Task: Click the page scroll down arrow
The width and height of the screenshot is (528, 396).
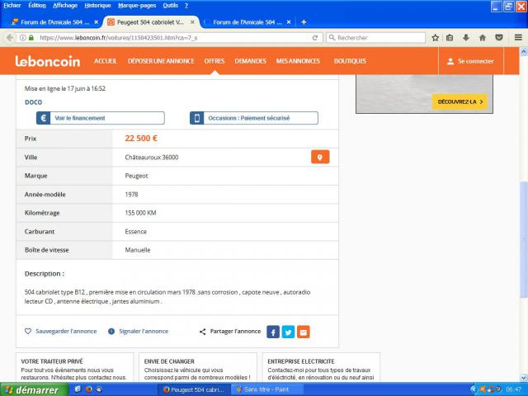Action: click(x=524, y=378)
